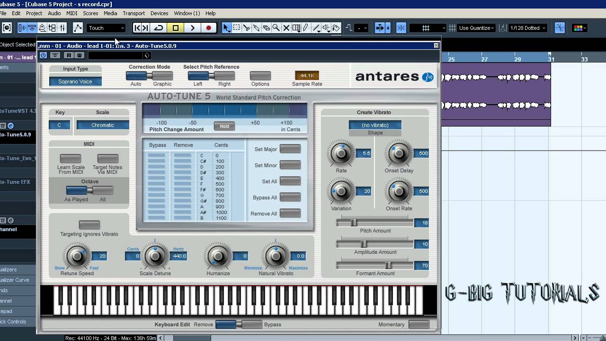Open the Scale selector showing Chromatic

pos(103,125)
